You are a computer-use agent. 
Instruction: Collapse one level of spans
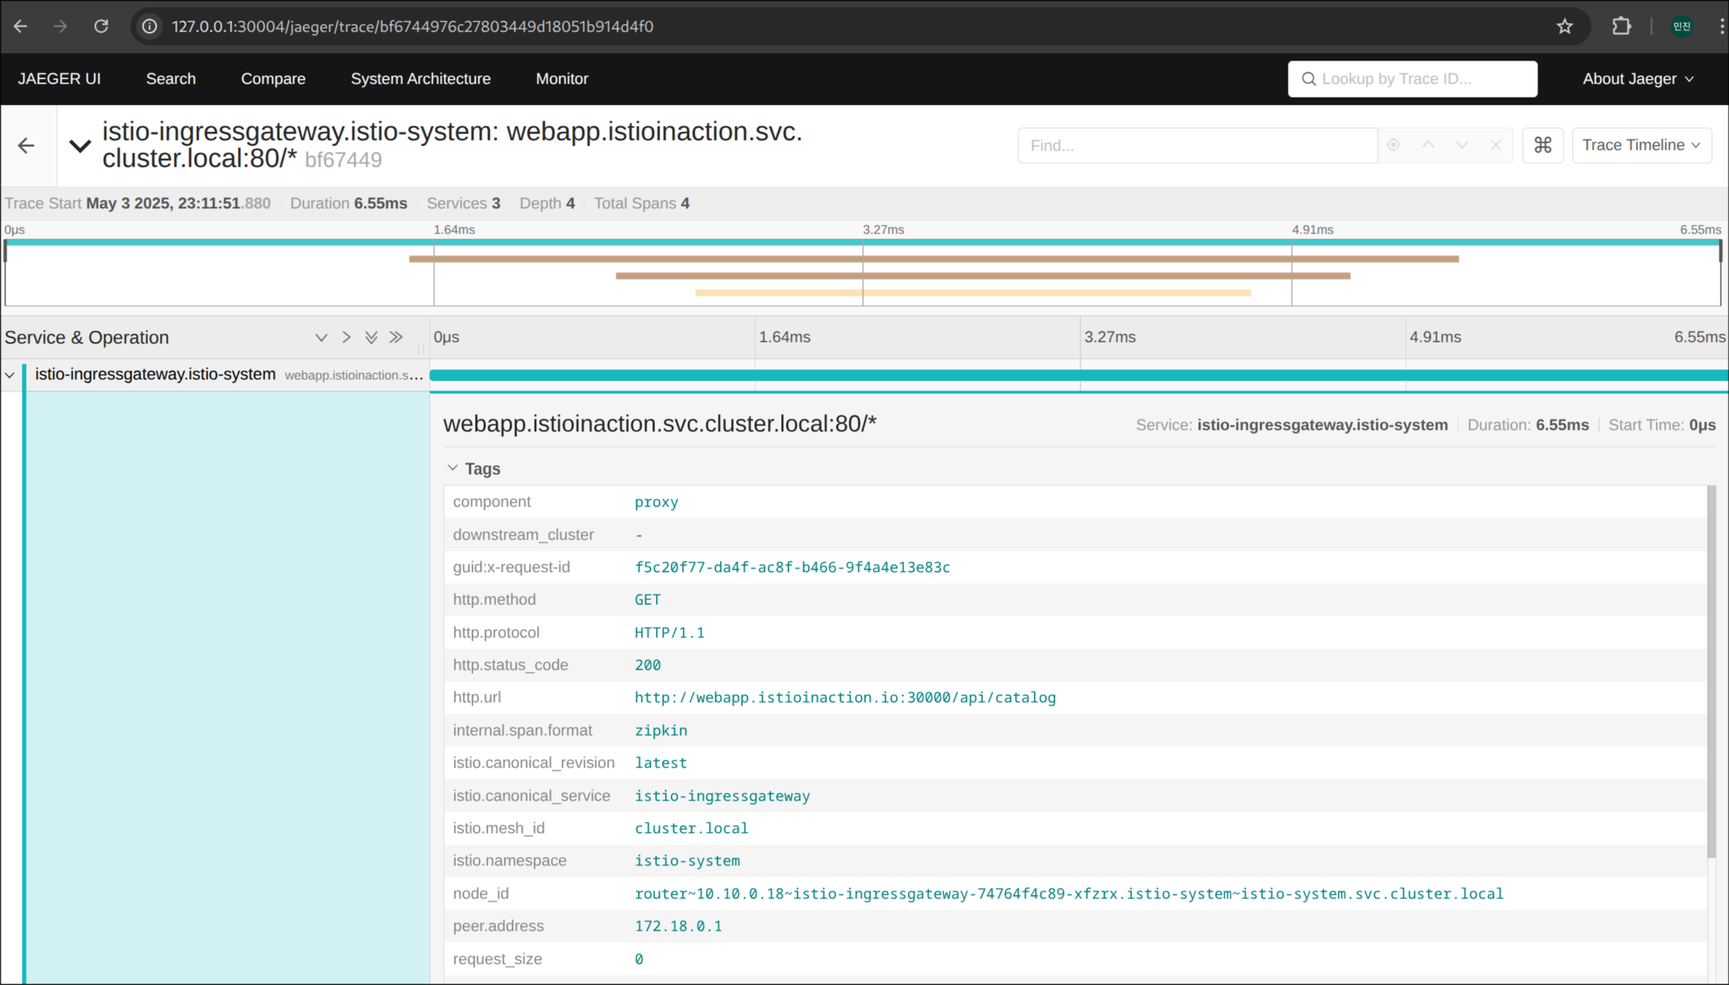point(346,338)
